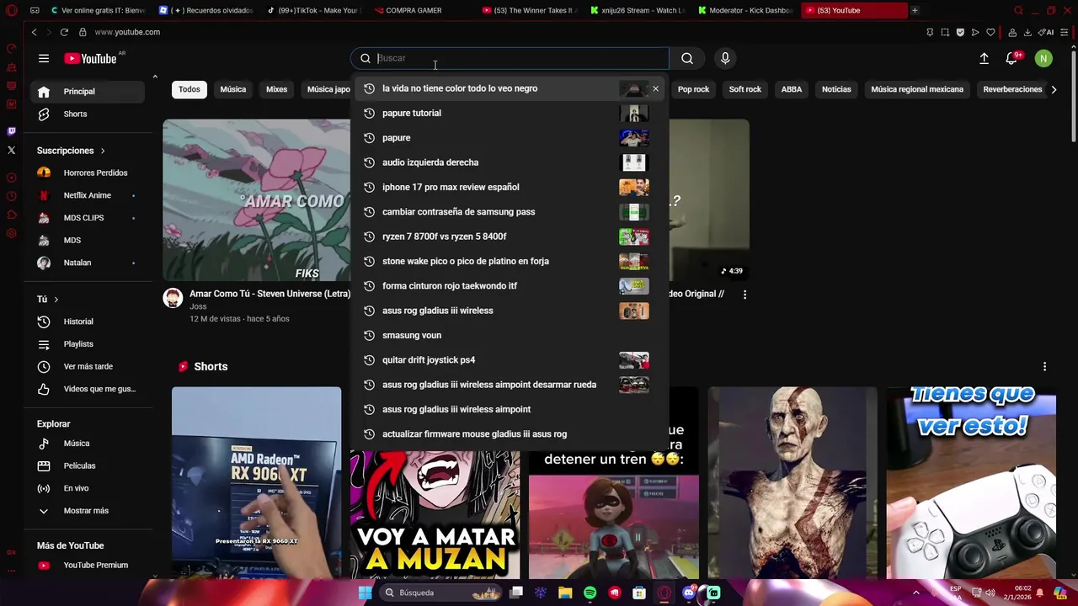Select the Música filter chip
Screen dimensions: 1078x606
(x=233, y=89)
